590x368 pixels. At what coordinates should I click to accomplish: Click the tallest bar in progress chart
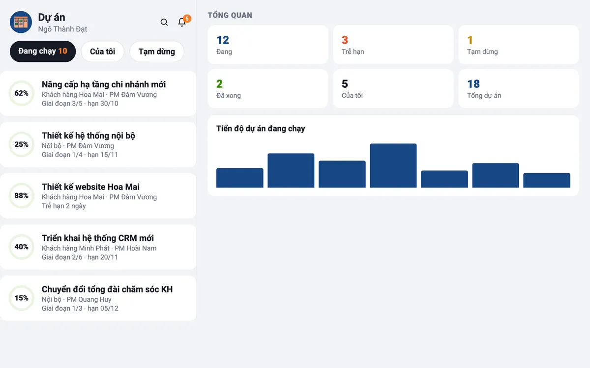(393, 165)
